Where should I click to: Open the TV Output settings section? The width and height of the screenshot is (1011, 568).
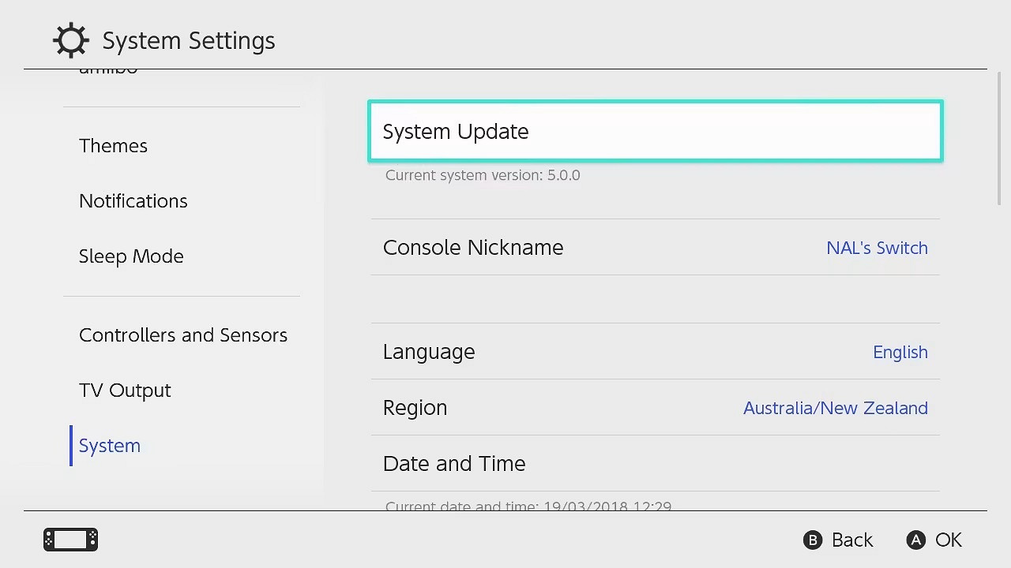pos(125,390)
